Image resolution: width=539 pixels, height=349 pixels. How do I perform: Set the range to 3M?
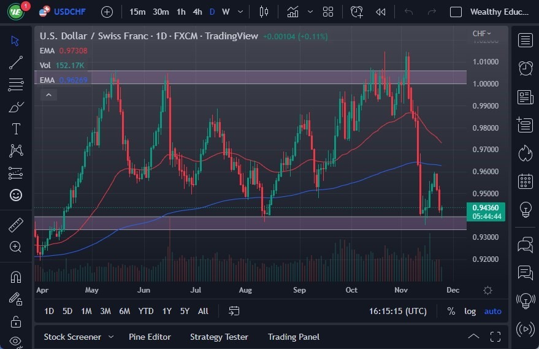click(105, 311)
